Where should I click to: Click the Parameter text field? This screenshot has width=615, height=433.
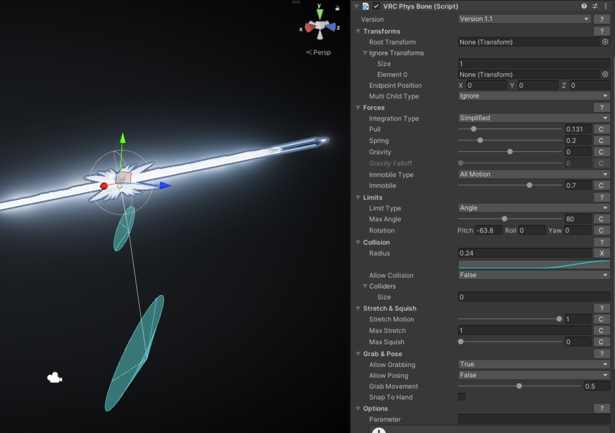534,419
